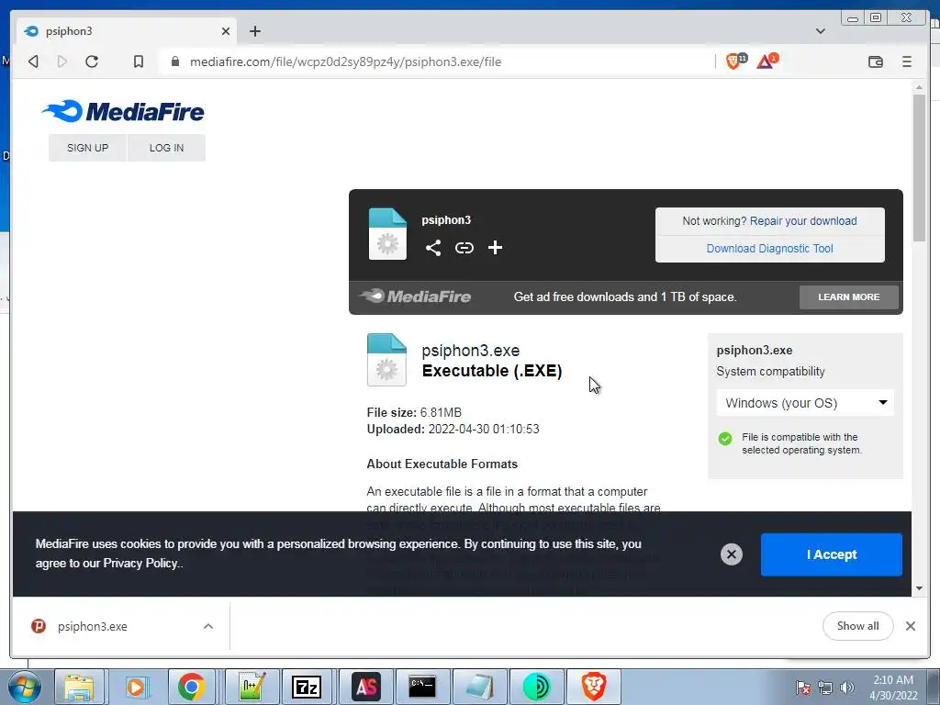
Task: Click the psiphon3.exe file name heading
Action: click(471, 351)
